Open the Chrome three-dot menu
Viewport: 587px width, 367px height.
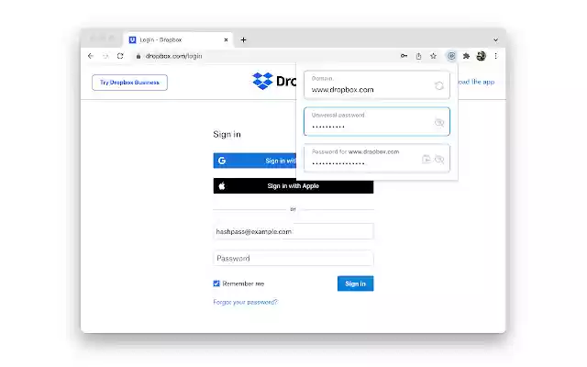point(495,56)
